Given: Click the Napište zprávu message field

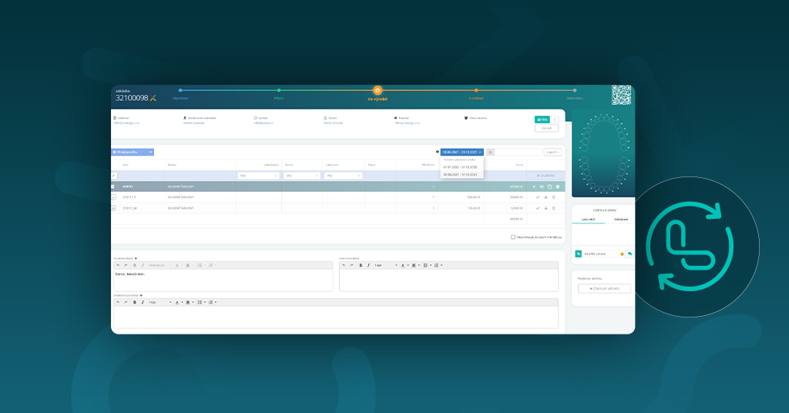Looking at the screenshot, I should click(x=600, y=254).
